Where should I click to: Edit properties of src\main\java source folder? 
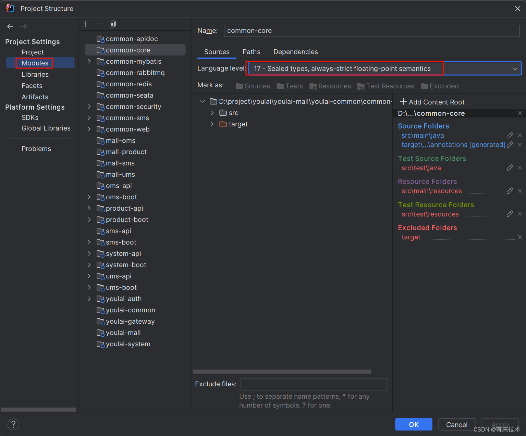[x=510, y=135]
